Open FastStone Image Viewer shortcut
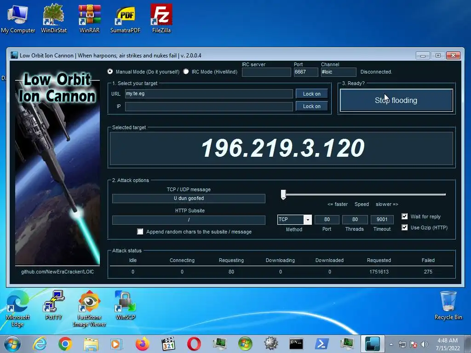The image size is (471, 353). (x=89, y=308)
